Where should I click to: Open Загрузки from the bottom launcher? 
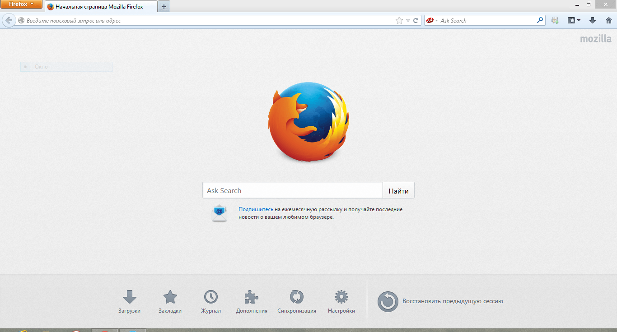(130, 302)
